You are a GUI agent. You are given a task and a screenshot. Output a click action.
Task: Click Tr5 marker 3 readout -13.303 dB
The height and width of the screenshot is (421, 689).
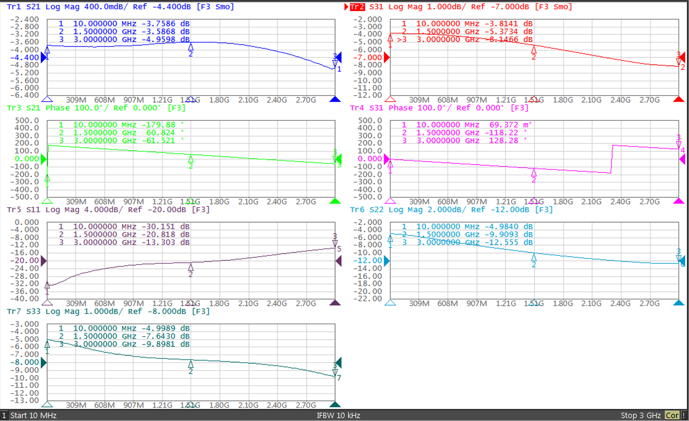click(x=124, y=243)
